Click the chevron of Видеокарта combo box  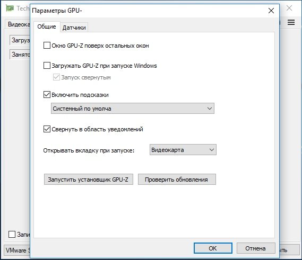[x=212, y=150]
